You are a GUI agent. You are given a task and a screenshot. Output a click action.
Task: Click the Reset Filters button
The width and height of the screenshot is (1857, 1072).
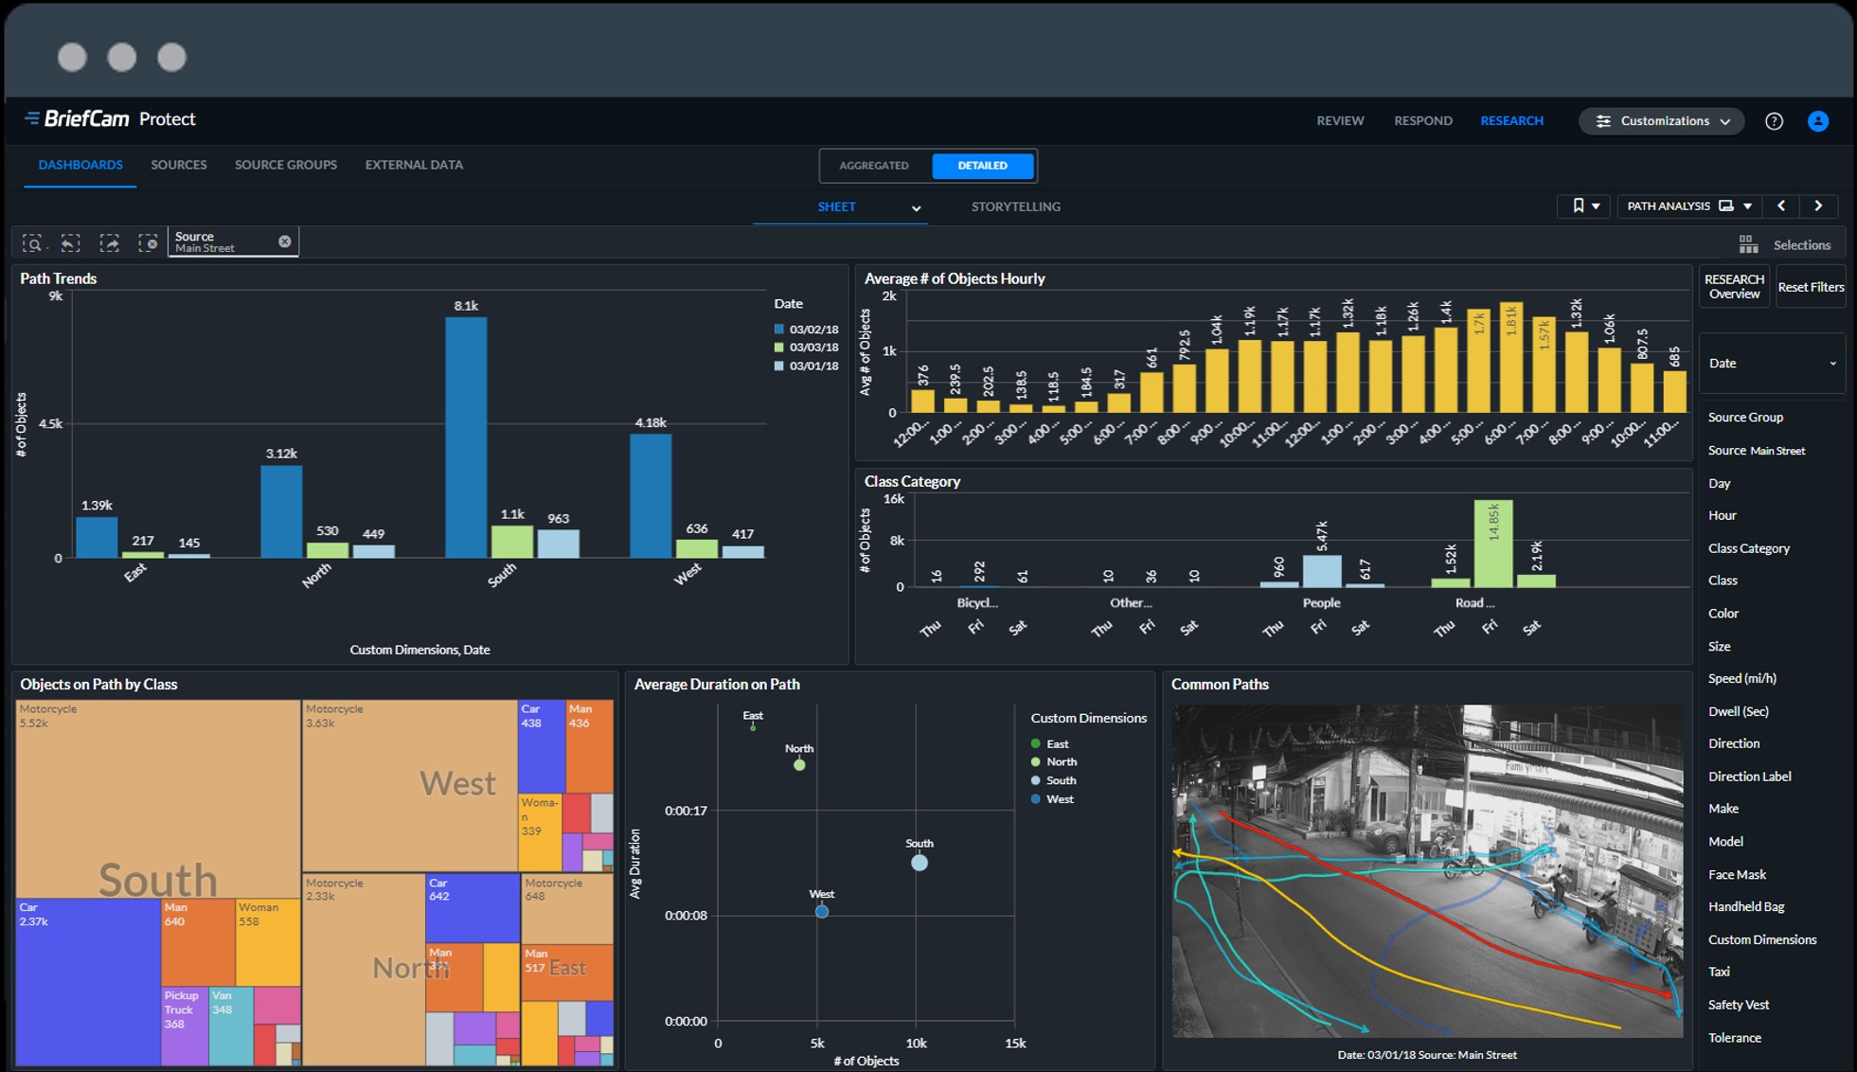[1810, 287]
